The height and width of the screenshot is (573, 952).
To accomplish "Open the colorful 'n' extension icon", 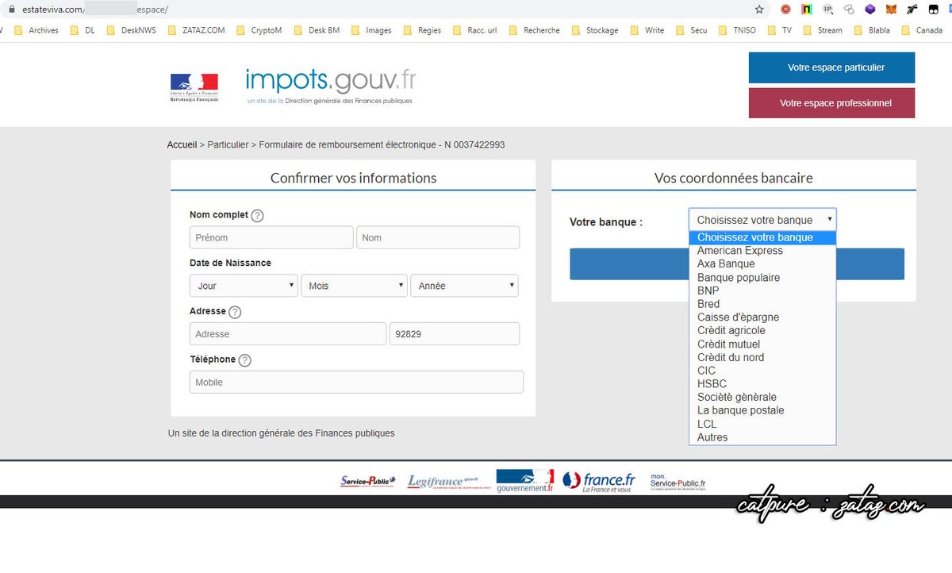I will (806, 10).
